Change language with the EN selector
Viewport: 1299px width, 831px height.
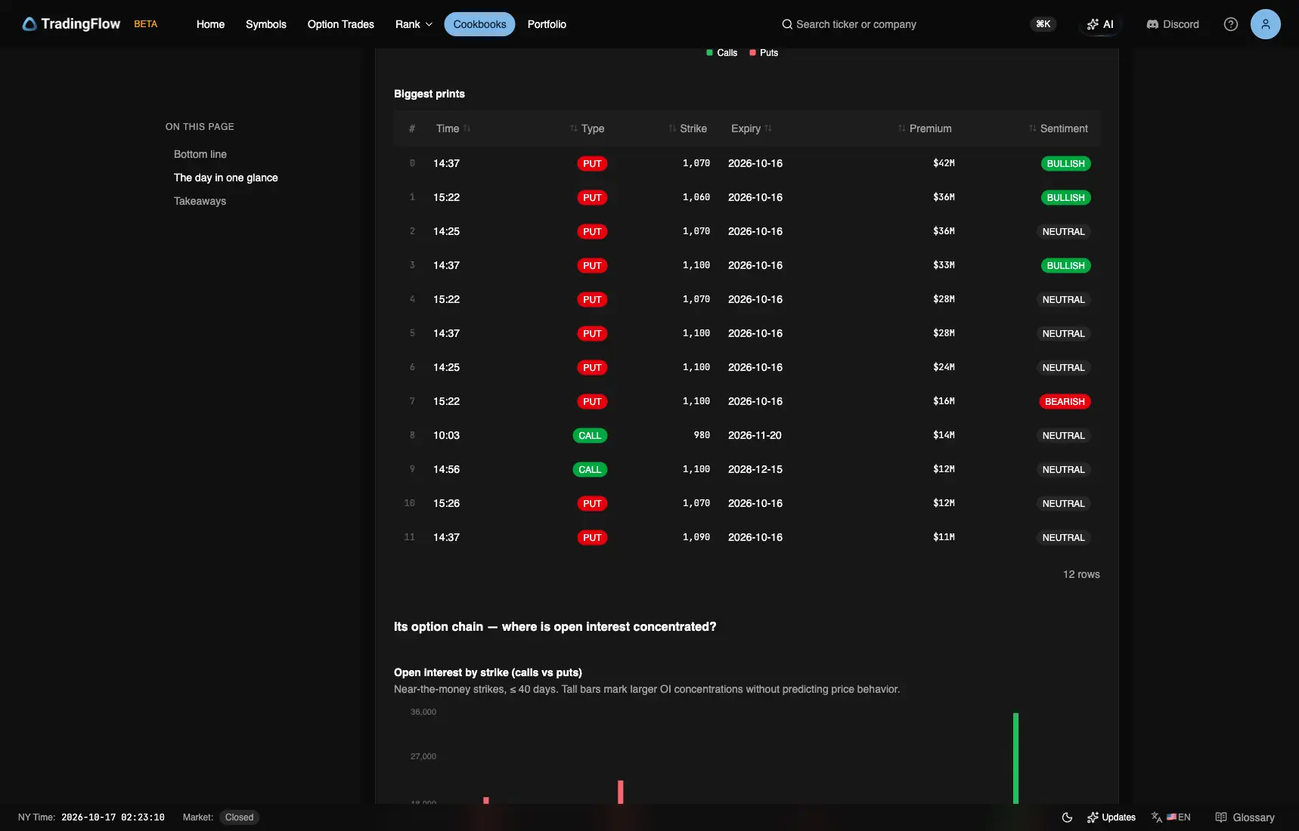1171,817
